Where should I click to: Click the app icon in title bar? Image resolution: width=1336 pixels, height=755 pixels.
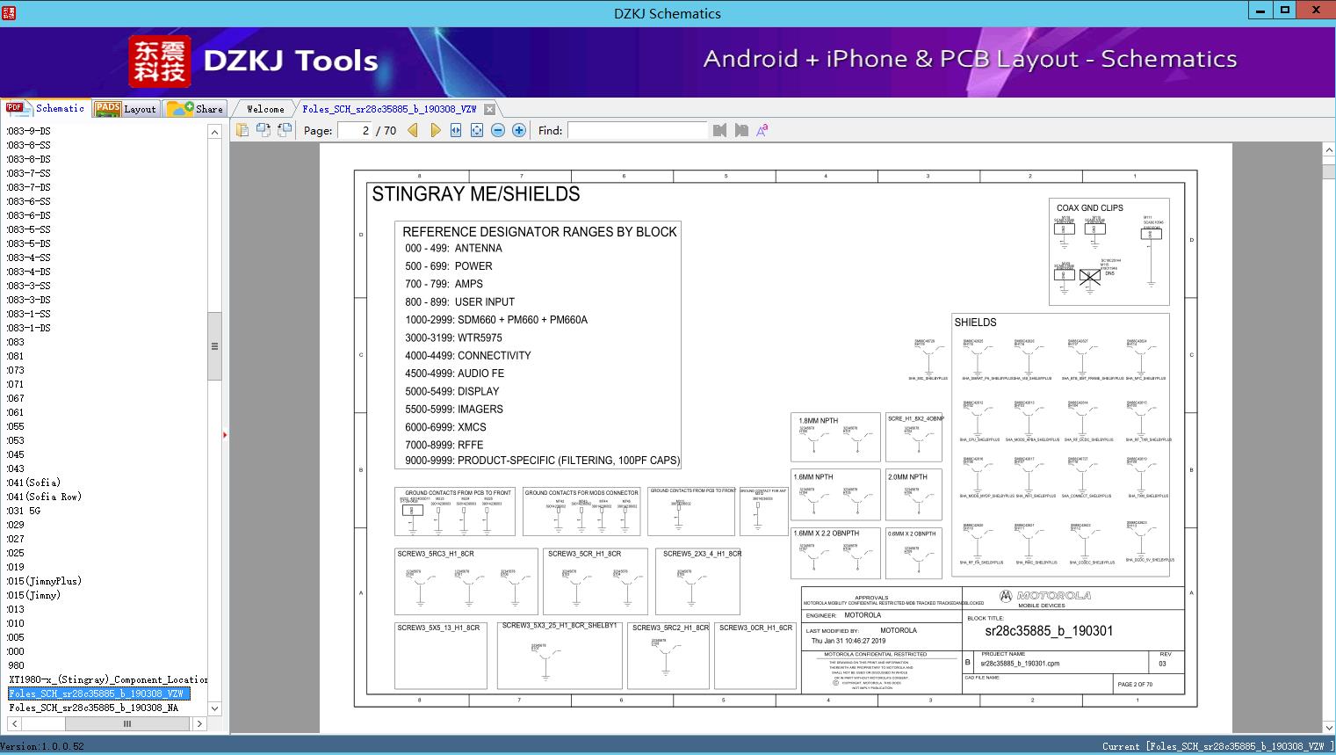(10, 12)
